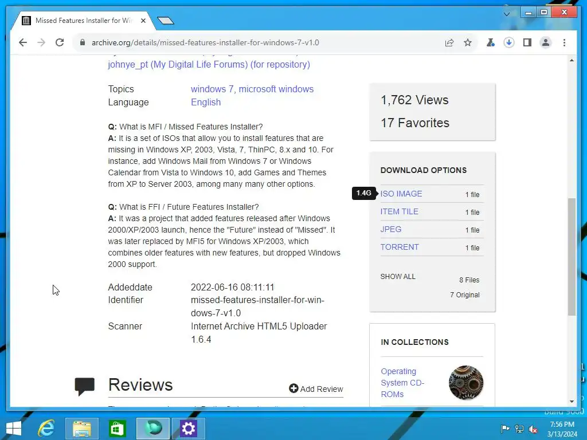This screenshot has width=587, height=440.
Task: Open Operating System CD-ROMs collection
Action: tap(402, 383)
